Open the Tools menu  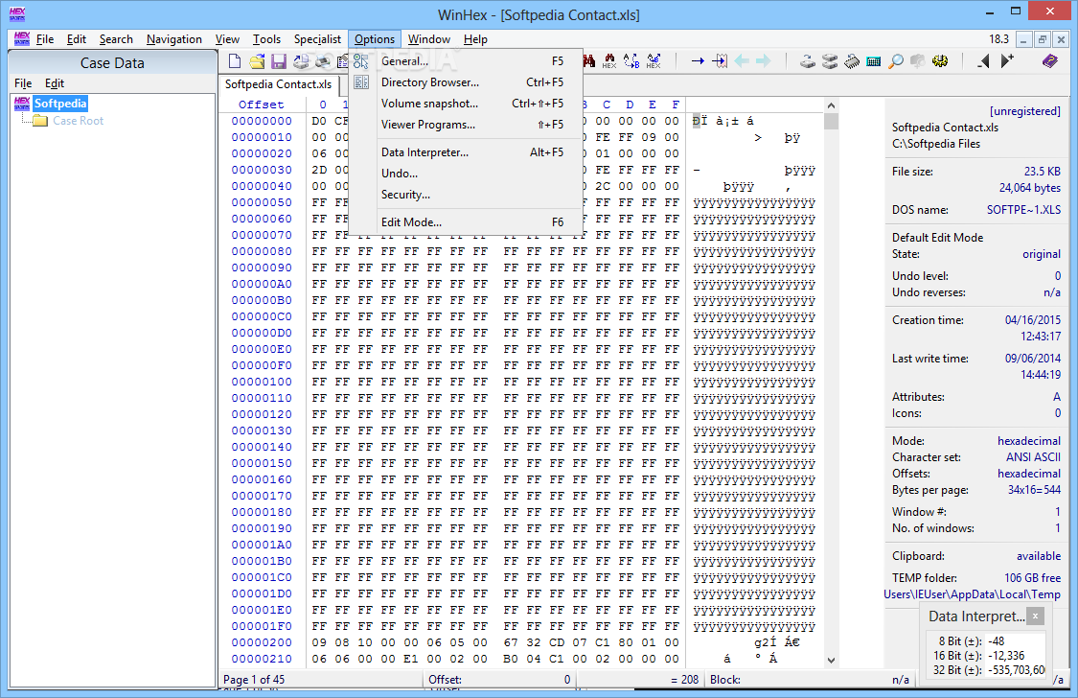click(x=266, y=39)
